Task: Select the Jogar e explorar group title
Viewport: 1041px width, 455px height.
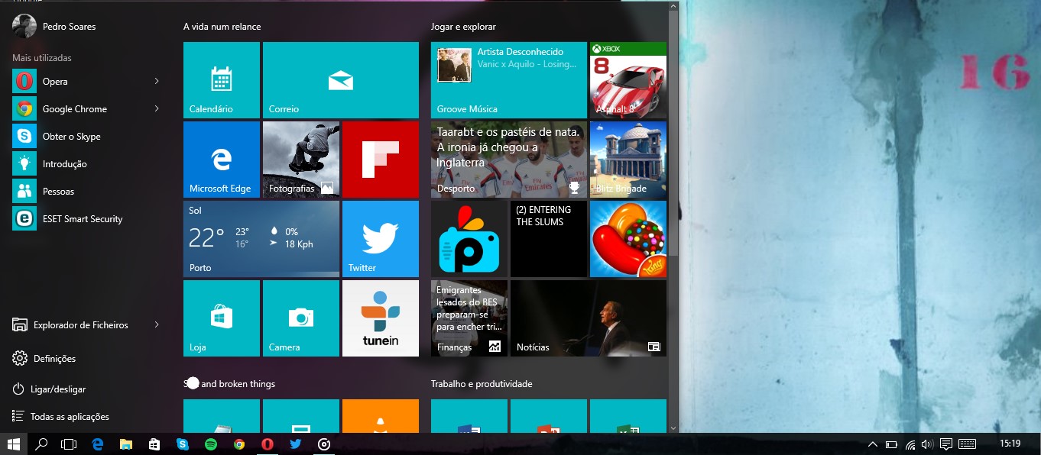Action: click(x=463, y=27)
